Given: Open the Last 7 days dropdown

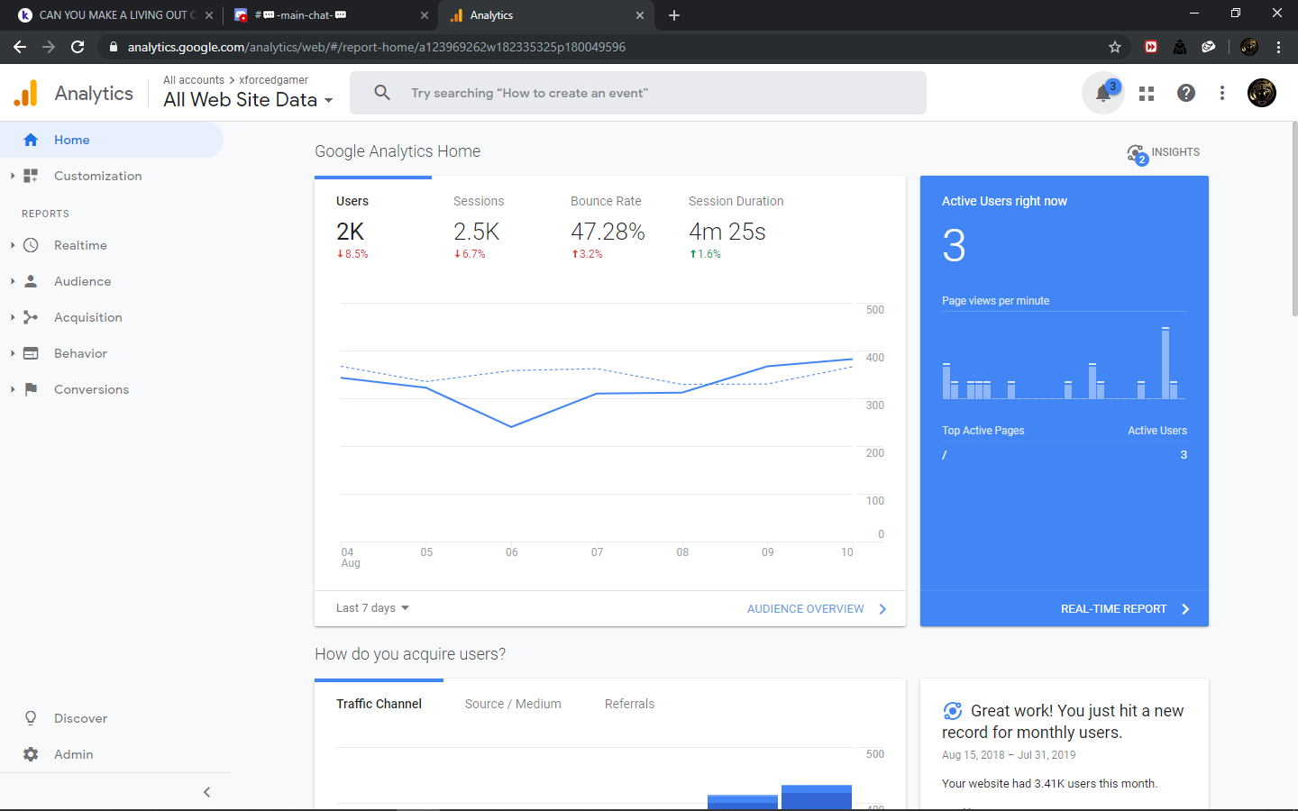Looking at the screenshot, I should pos(372,608).
